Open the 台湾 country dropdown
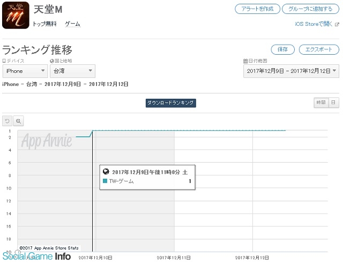343x263 pixels. pyautogui.click(x=72, y=71)
